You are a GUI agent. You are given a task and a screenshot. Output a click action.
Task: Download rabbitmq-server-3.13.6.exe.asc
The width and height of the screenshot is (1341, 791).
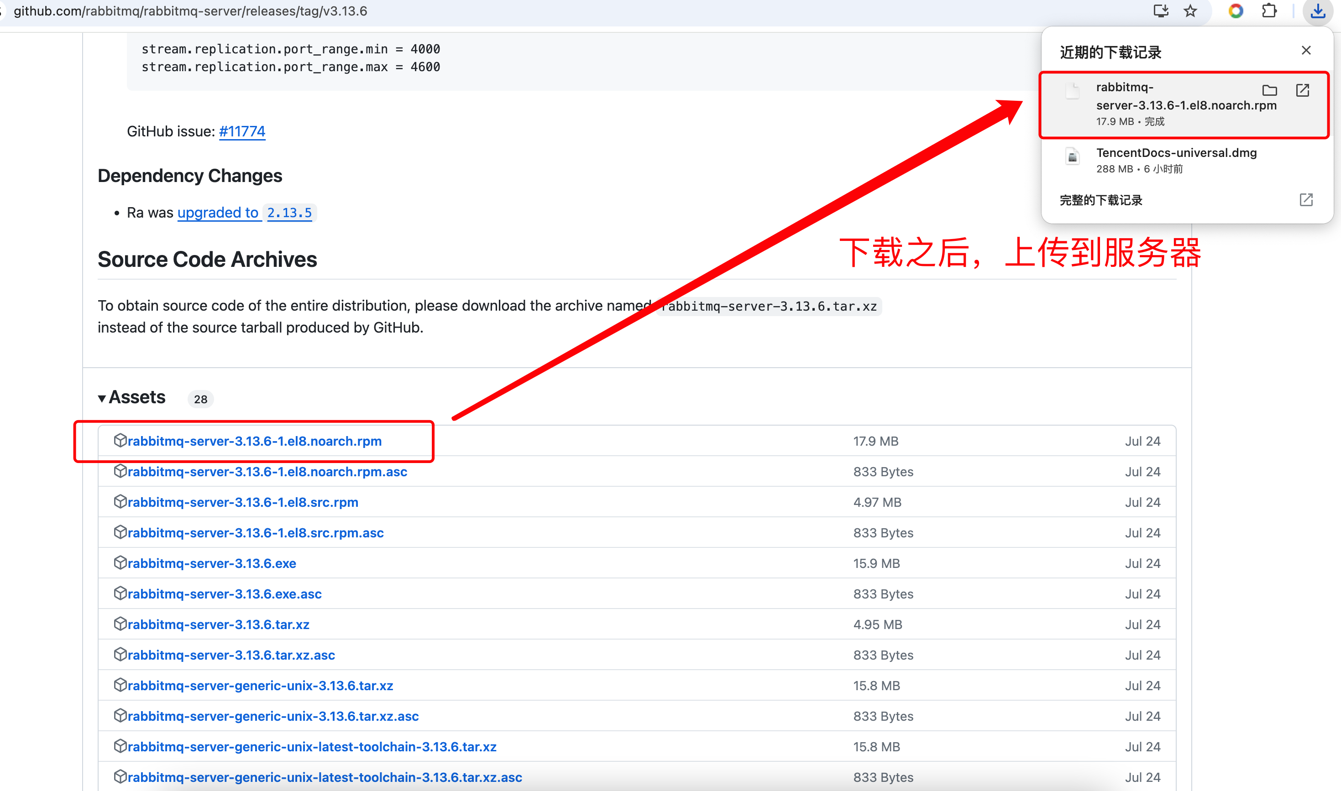pyautogui.click(x=225, y=594)
